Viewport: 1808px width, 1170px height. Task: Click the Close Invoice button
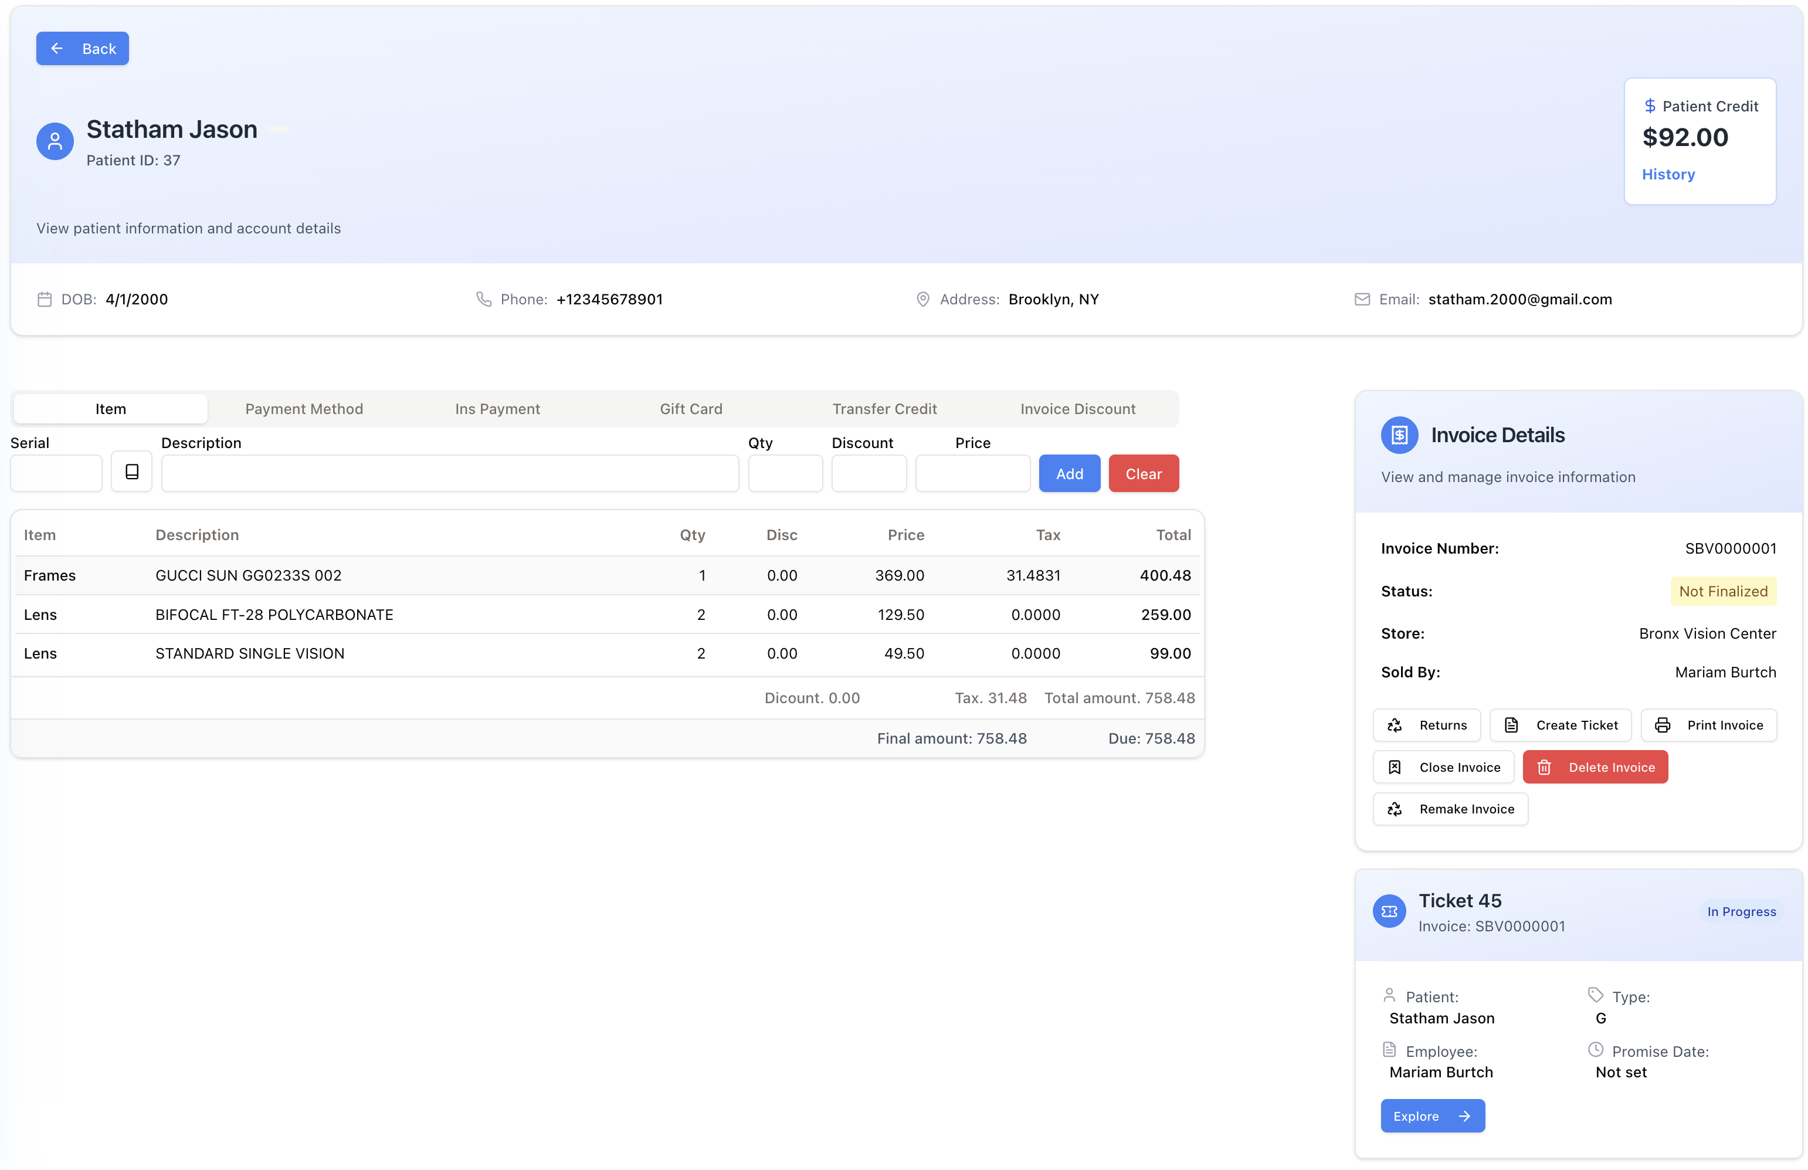[1443, 767]
